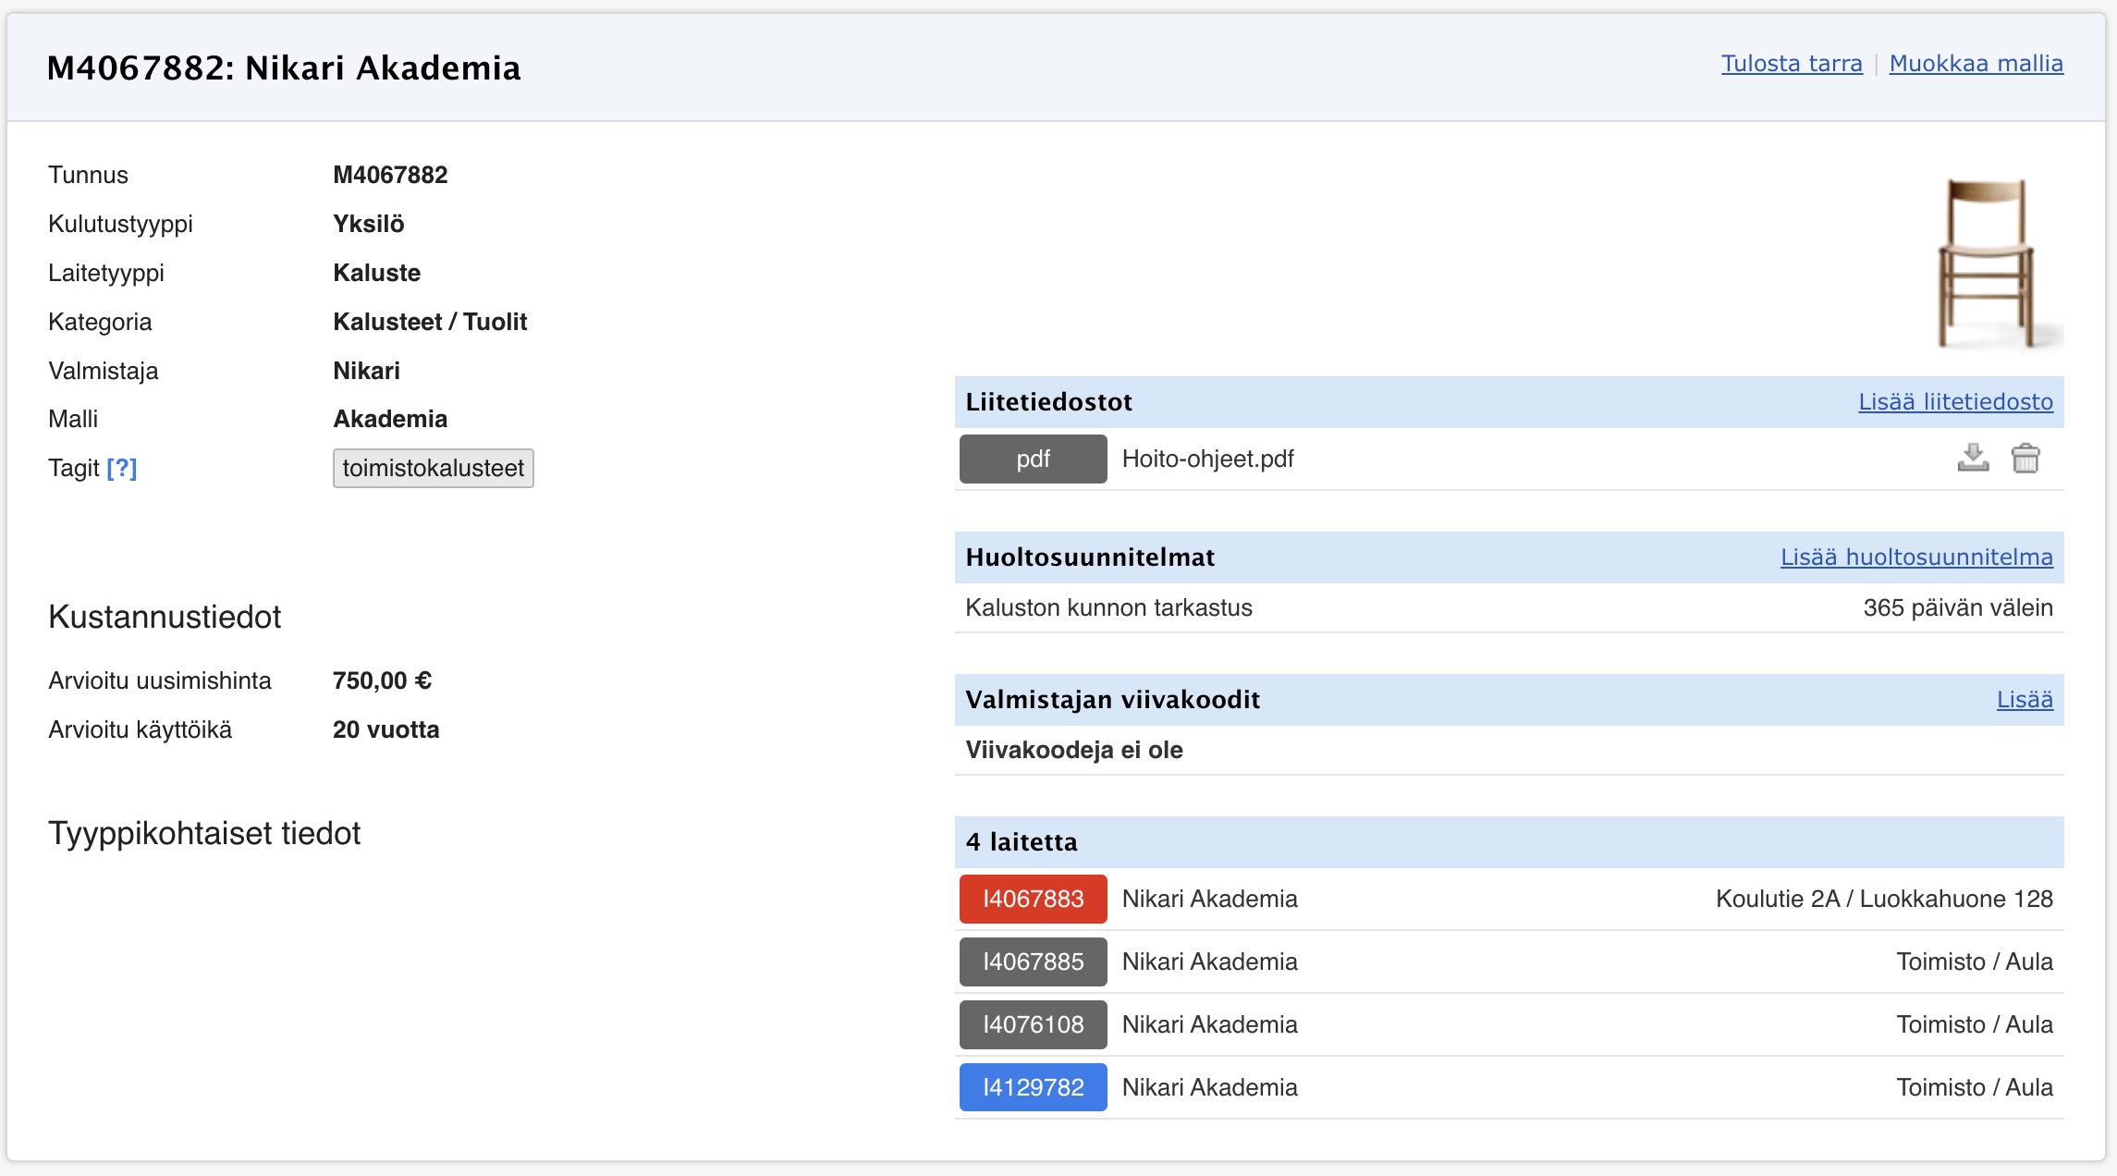Image resolution: width=2117 pixels, height=1176 pixels.
Task: Click the gray pdf file type badge
Action: pyautogui.click(x=1033, y=459)
